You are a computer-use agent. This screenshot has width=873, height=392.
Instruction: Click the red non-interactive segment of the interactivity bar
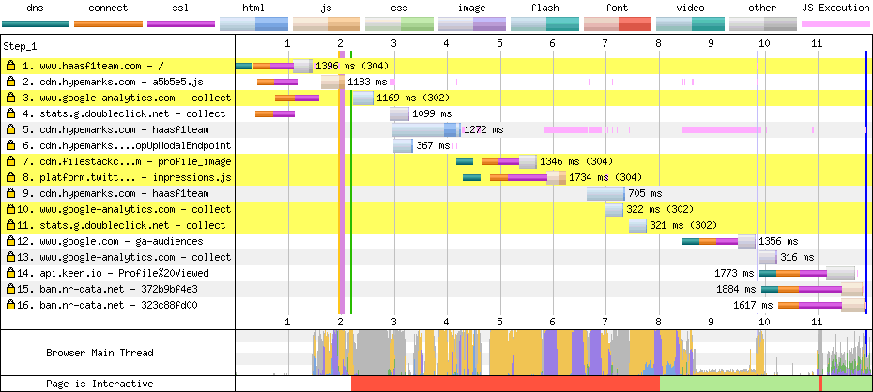[x=505, y=384]
